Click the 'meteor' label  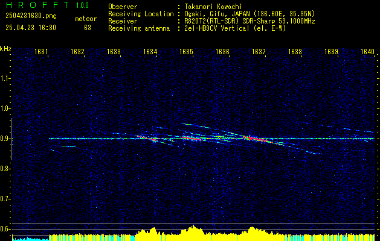pos(86,19)
